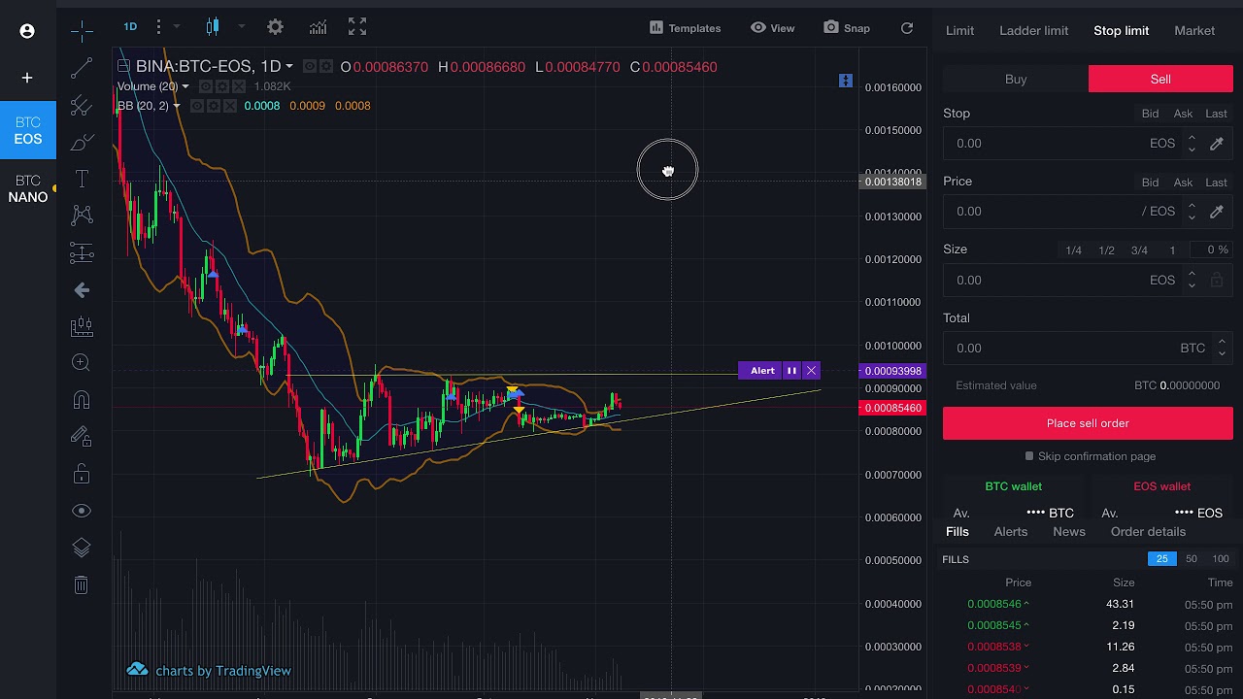Image resolution: width=1243 pixels, height=699 pixels.
Task: Toggle visibility of Volume indicator
Action: point(206,86)
